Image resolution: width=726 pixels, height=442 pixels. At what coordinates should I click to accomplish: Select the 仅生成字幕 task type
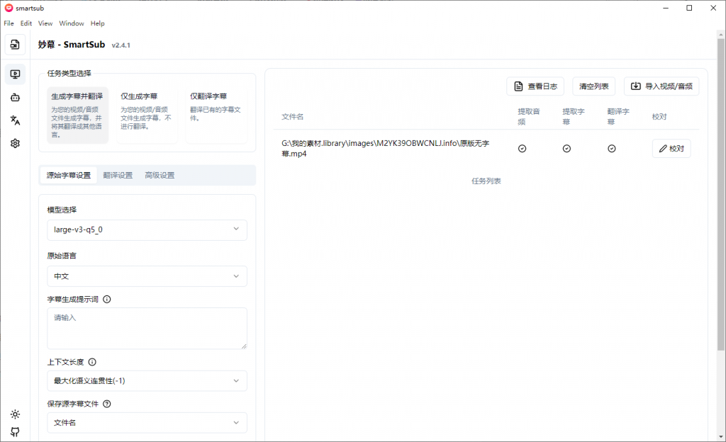[x=147, y=113]
